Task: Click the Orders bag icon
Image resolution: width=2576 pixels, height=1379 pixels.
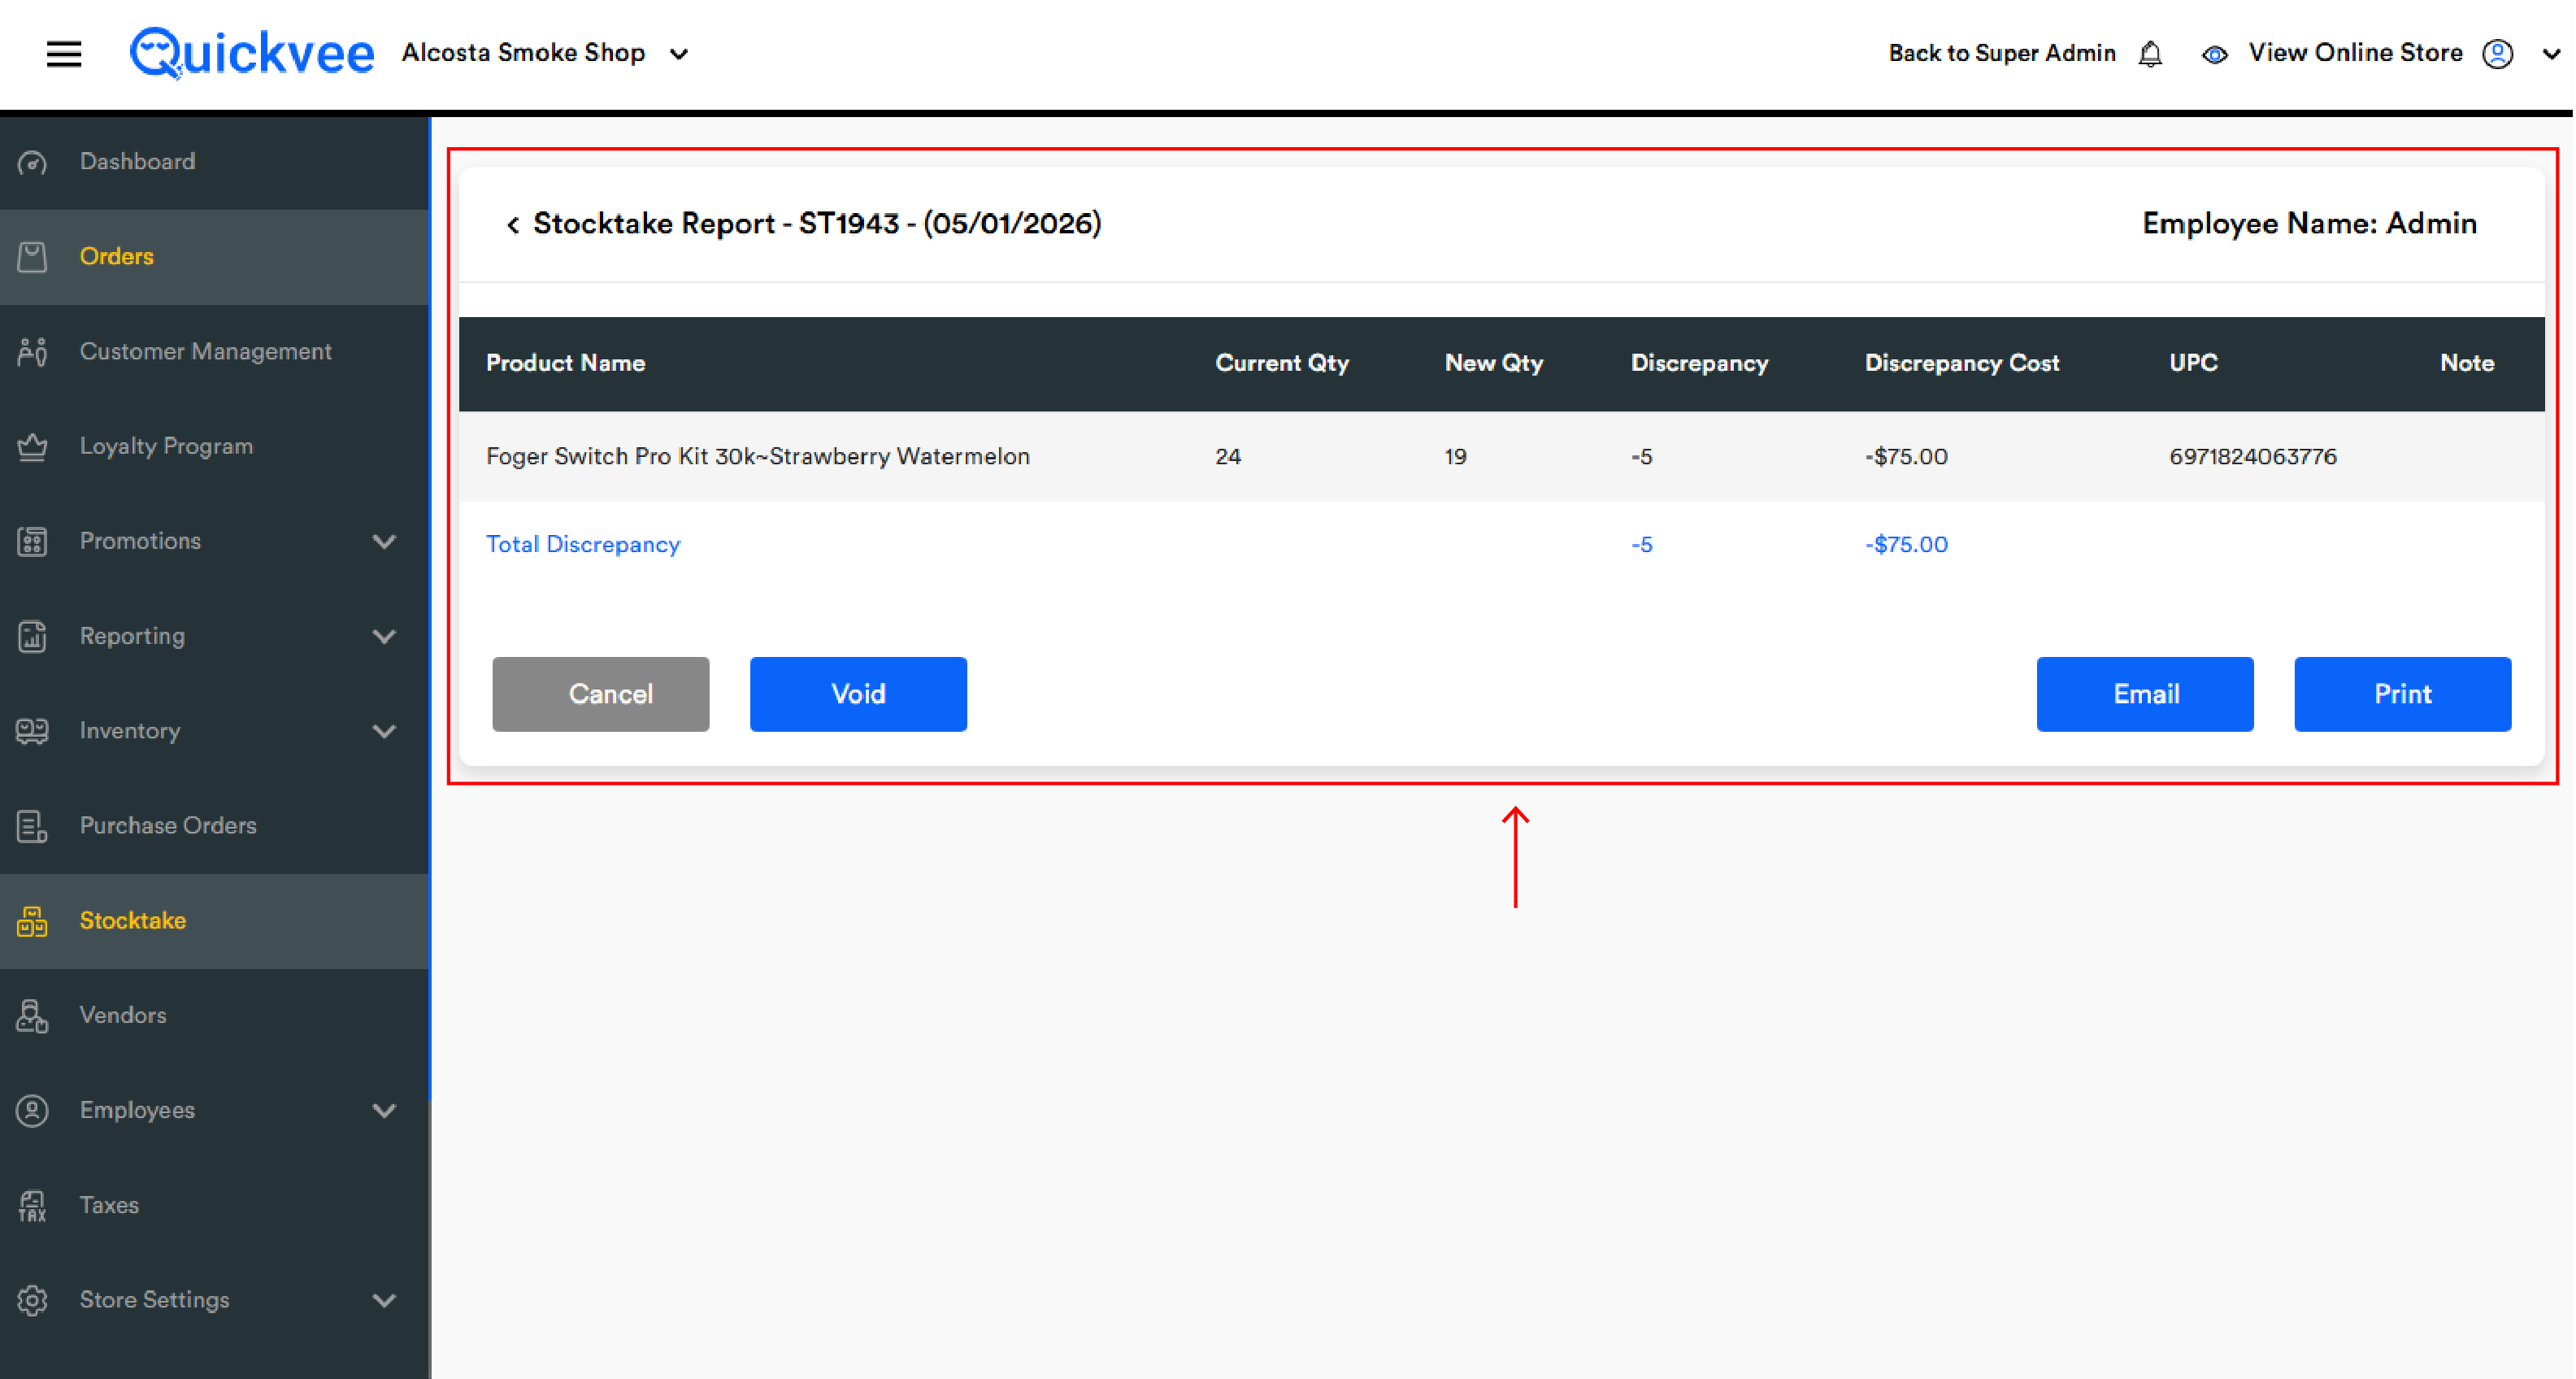Action: (32, 257)
